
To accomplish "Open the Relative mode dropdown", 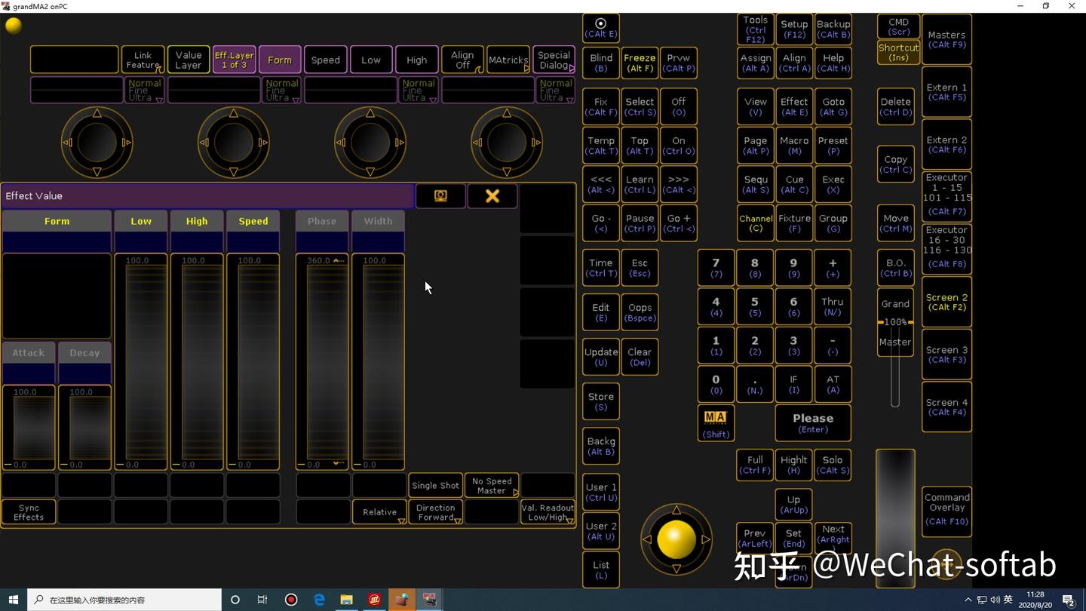I will pos(379,512).
